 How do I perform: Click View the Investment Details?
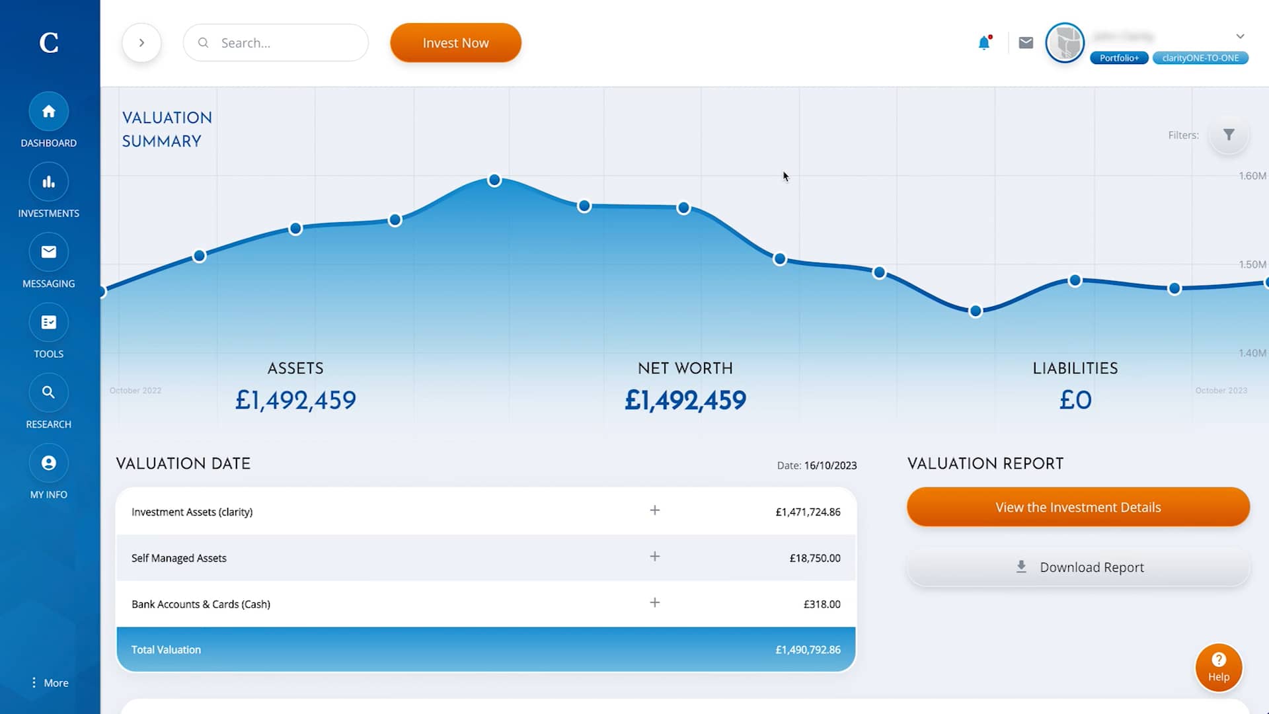(x=1077, y=507)
